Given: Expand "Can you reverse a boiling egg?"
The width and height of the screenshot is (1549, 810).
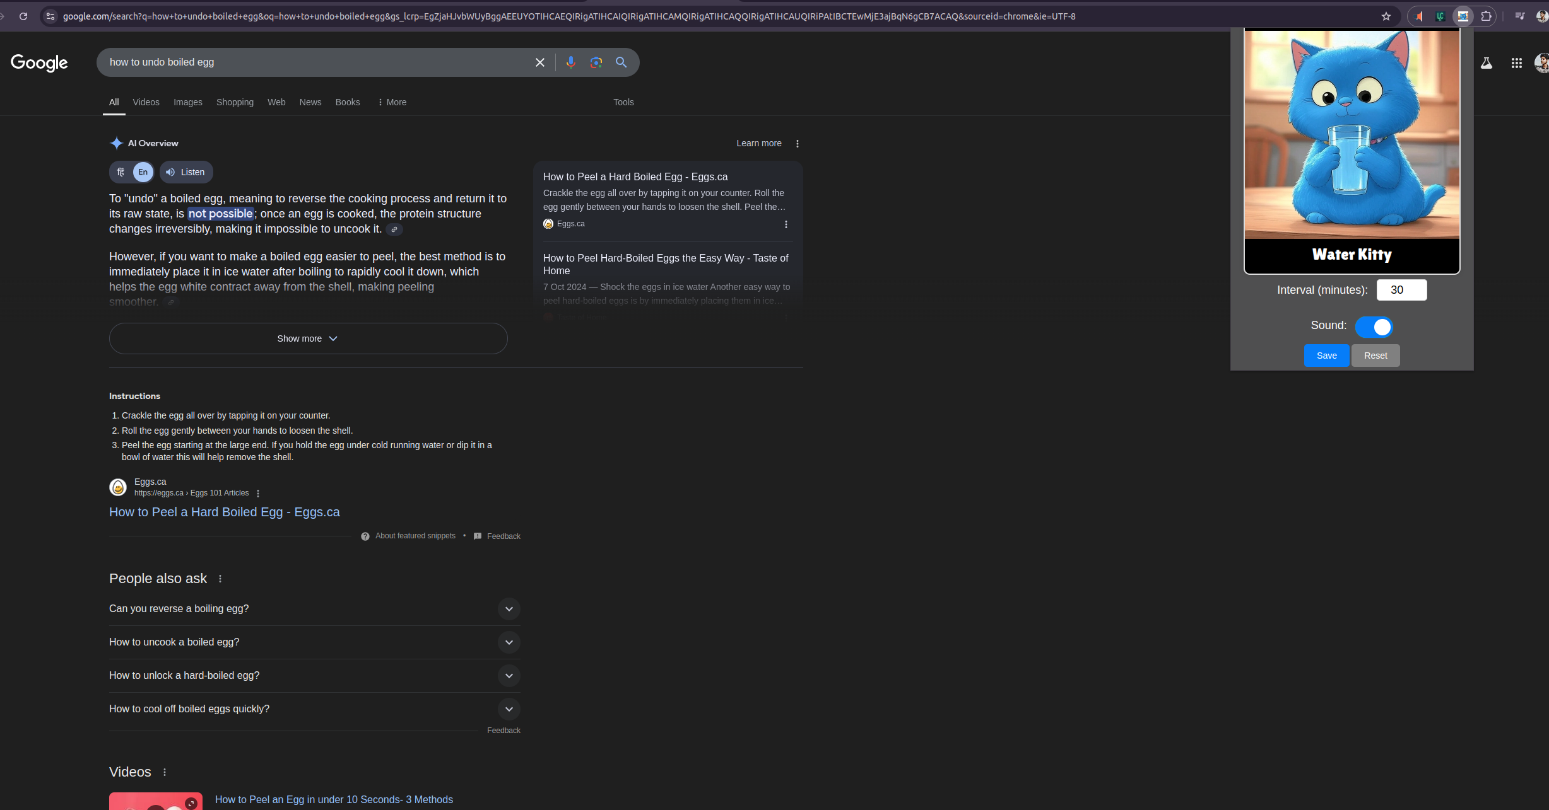Looking at the screenshot, I should click(509, 609).
